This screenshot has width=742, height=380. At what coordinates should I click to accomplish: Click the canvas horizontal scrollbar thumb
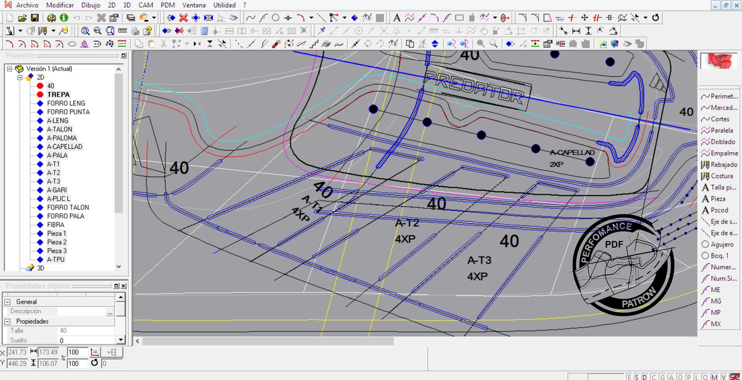coord(268,341)
